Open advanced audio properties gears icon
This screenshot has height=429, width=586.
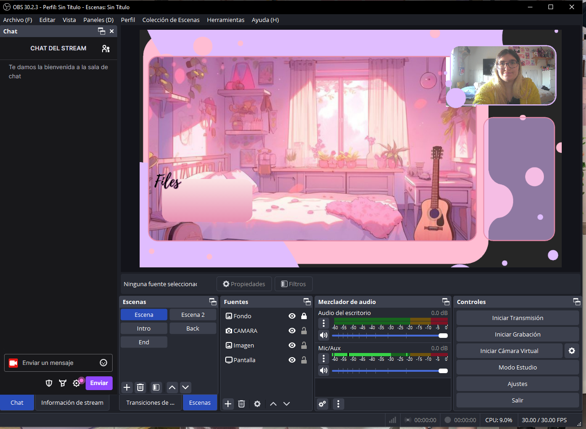(323, 404)
